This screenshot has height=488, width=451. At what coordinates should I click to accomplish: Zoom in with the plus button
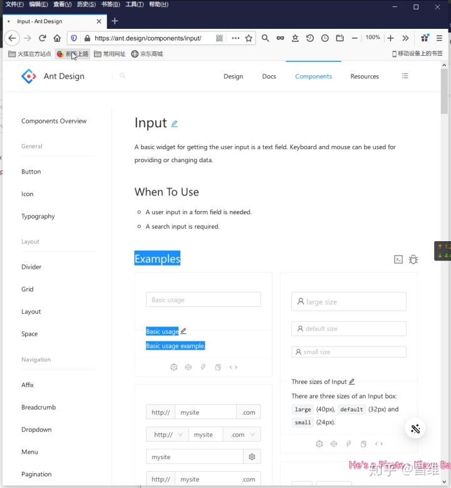pyautogui.click(x=390, y=38)
